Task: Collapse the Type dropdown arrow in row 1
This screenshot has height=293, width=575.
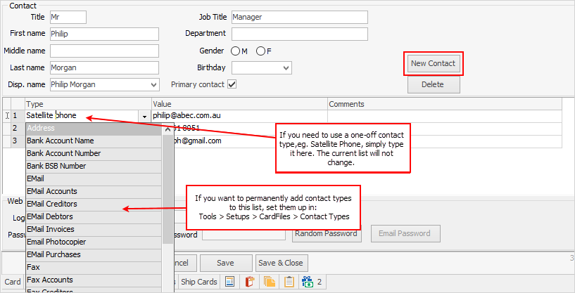Action: pos(144,117)
